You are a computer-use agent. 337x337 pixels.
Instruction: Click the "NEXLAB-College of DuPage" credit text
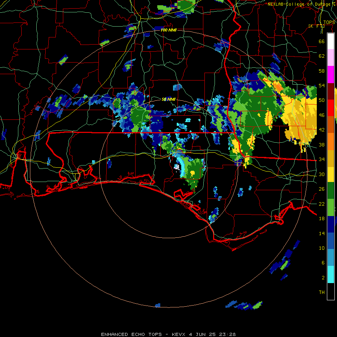pos(299,4)
